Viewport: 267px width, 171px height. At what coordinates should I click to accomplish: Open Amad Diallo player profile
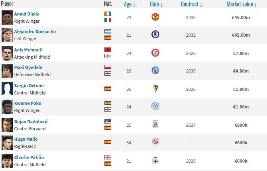pyautogui.click(x=27, y=14)
